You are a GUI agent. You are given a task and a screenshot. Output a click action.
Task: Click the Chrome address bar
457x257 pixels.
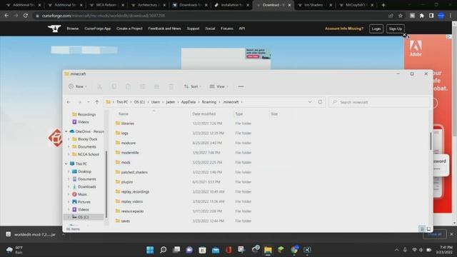click(x=210, y=16)
